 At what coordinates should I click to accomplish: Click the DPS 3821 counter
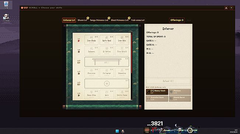tap(155, 123)
